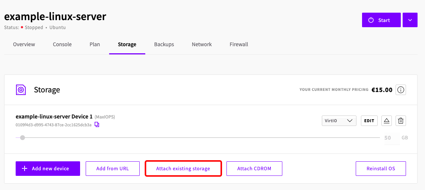Image resolution: width=425 pixels, height=190 pixels.
Task: Click the Storage disk icon
Action: coord(21,90)
